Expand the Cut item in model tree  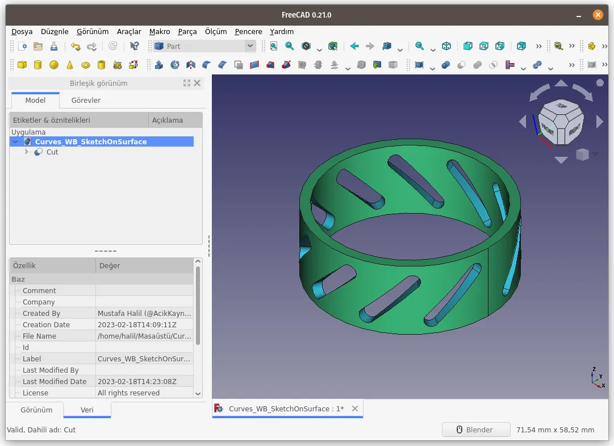(x=26, y=152)
